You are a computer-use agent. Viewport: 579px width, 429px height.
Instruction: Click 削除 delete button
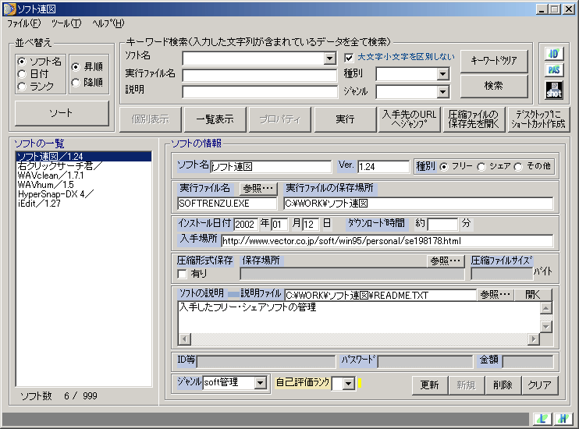tap(503, 385)
